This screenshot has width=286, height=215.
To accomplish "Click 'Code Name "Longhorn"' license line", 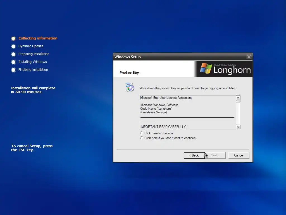I will coord(156,109).
